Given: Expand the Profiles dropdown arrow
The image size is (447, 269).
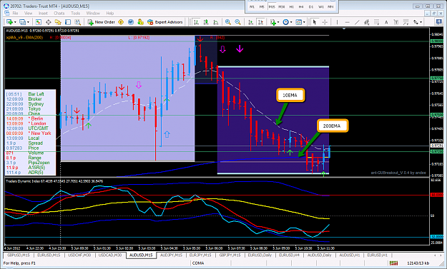Looking at the screenshot, I should [28, 22].
